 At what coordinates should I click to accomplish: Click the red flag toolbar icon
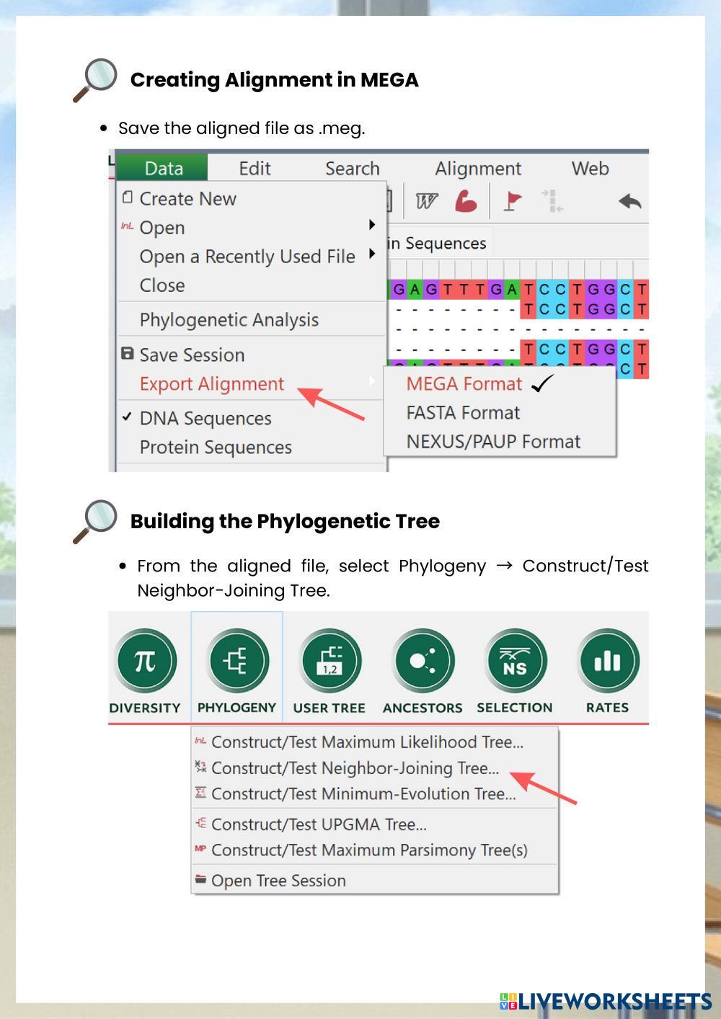coord(513,202)
